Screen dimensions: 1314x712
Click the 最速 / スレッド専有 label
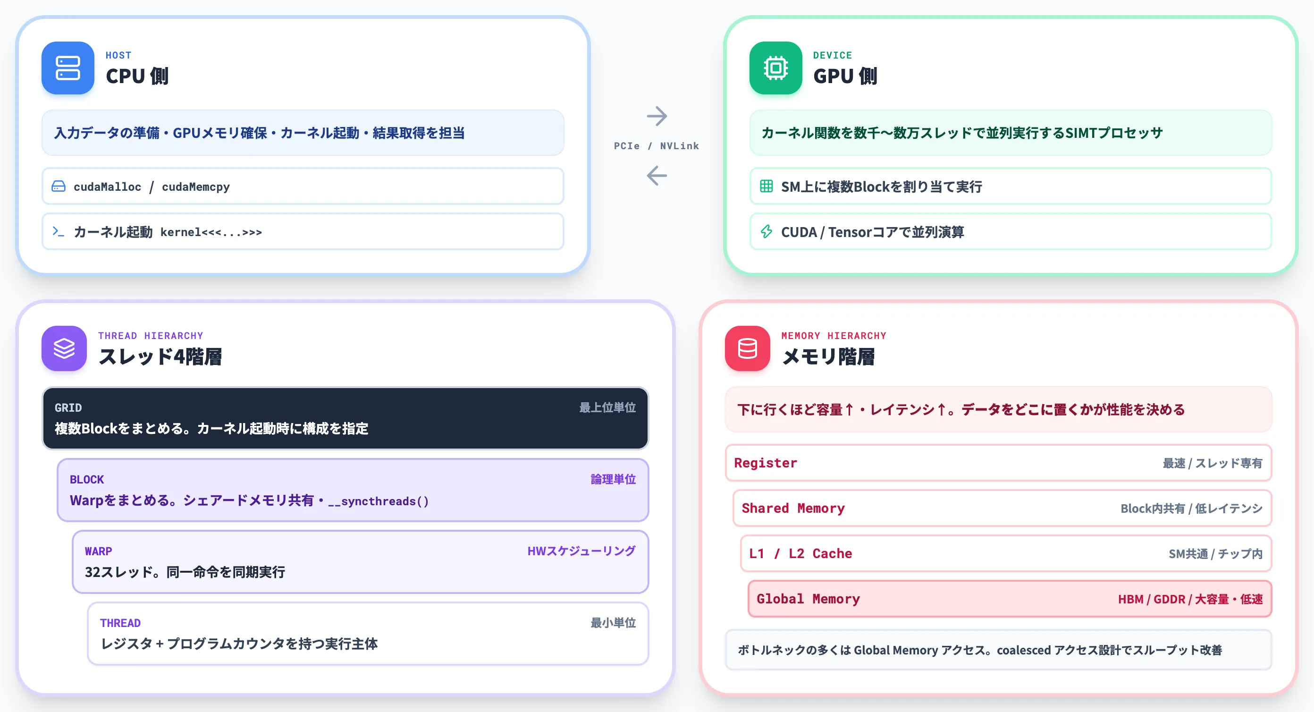pos(1213,464)
